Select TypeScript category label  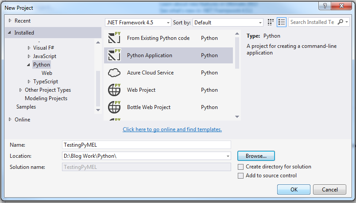pos(46,82)
